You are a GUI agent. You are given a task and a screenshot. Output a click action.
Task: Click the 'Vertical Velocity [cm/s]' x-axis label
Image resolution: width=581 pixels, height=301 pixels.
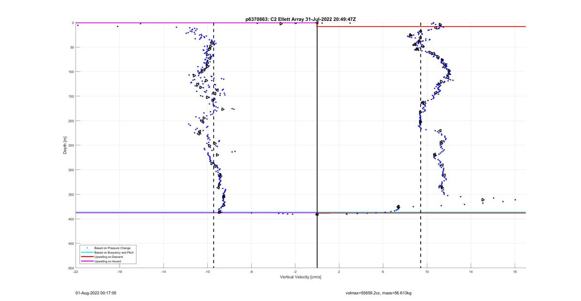301,277
